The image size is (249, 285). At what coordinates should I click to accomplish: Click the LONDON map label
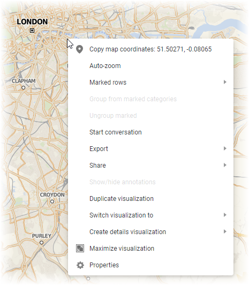(32, 21)
